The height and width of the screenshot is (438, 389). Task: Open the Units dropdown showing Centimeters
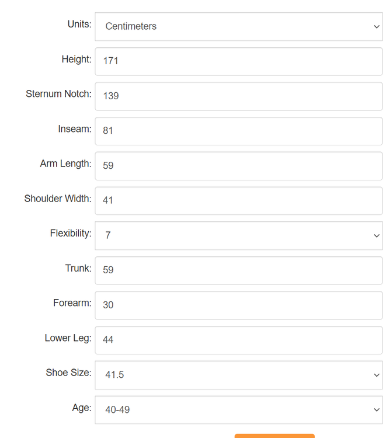(238, 27)
